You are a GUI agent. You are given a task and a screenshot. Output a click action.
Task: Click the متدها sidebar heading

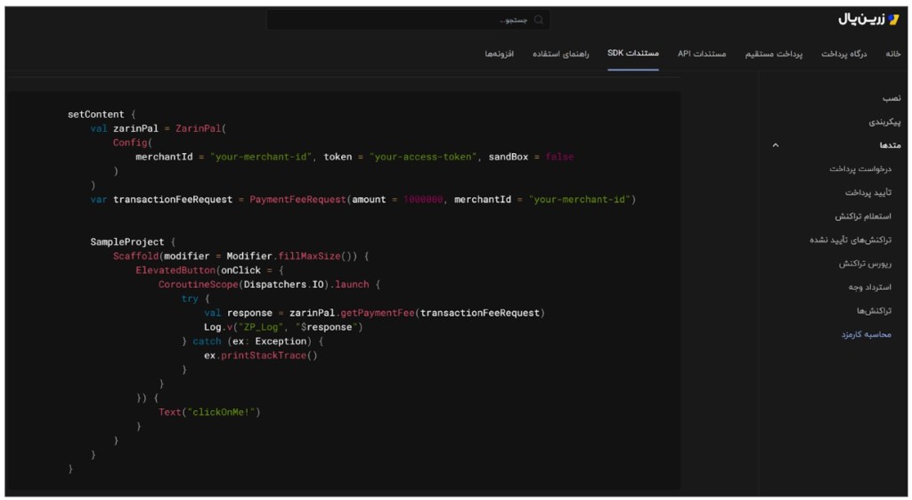pos(890,145)
